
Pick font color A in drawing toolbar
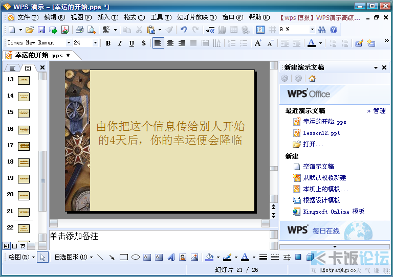tap(245, 257)
